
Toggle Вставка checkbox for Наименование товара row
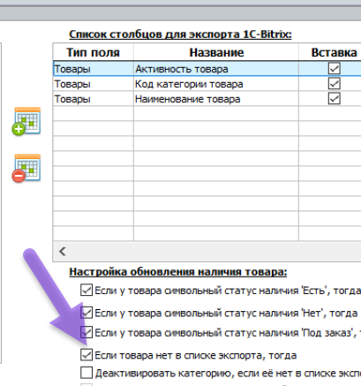point(335,99)
